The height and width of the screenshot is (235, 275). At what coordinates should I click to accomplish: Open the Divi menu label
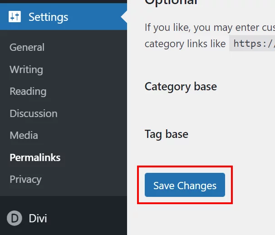(38, 218)
